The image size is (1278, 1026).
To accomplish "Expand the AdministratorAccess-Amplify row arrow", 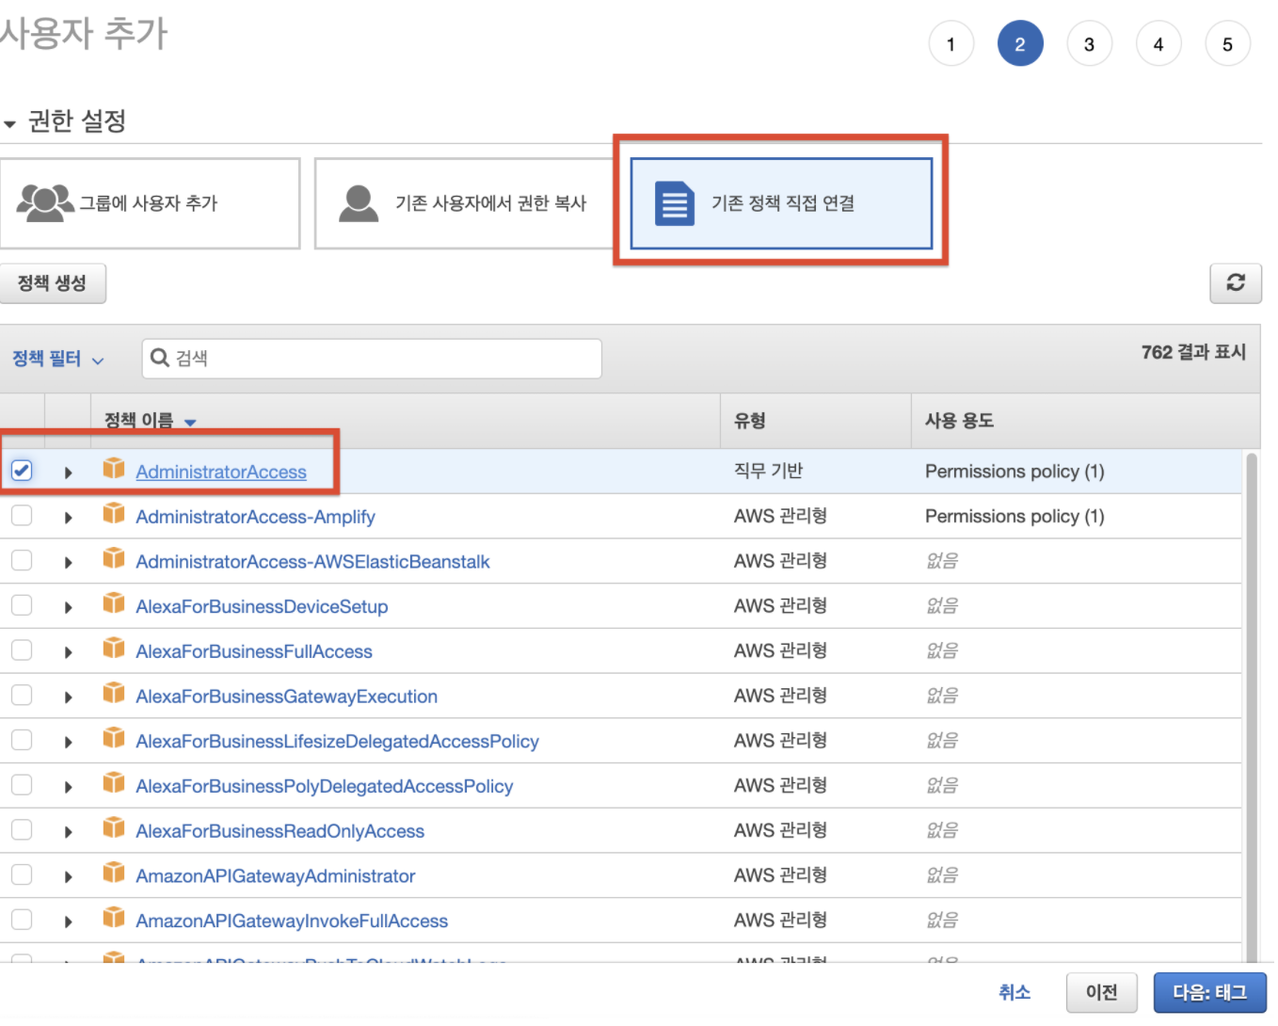I will (68, 518).
